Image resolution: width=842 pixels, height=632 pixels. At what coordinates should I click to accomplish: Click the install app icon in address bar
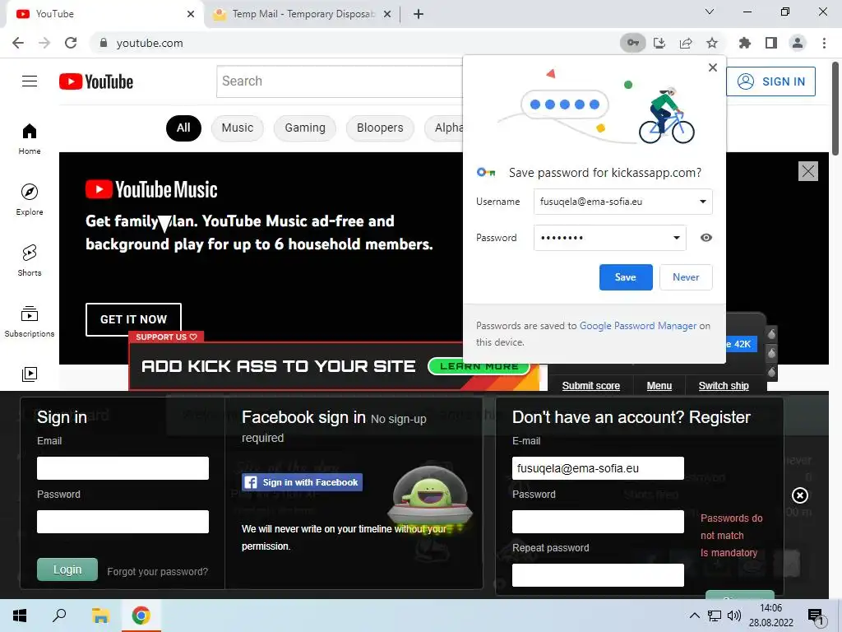pos(659,43)
